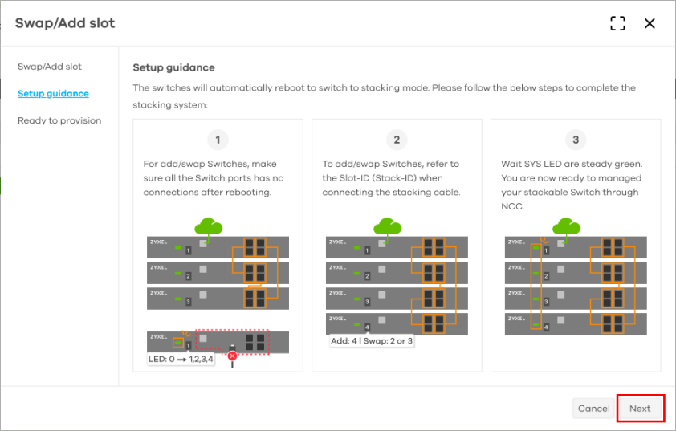Click the step 2 number circle
The image size is (676, 431).
397,140
